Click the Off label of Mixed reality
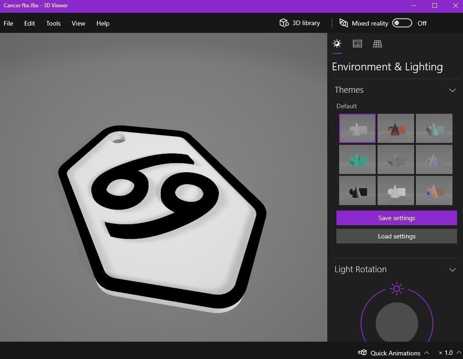Screen dimensions: 463x359 tap(422, 23)
